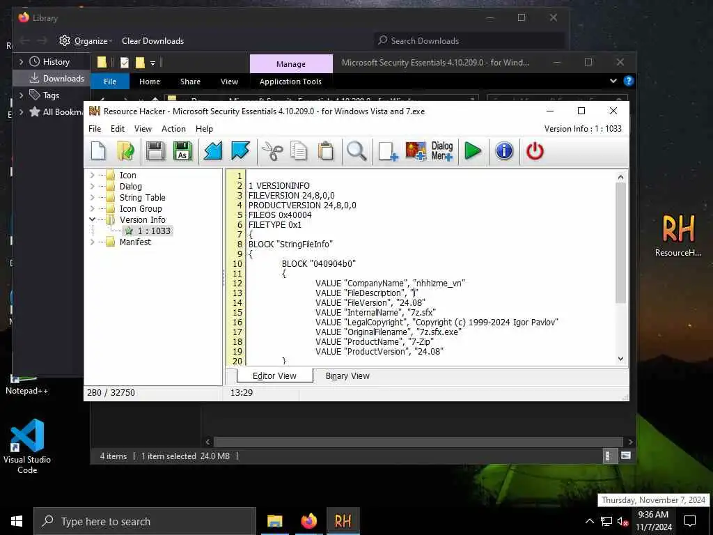
Task: Expand Tags in Library sidebar
Action: (x=21, y=95)
